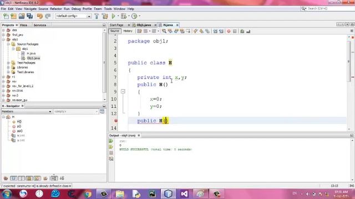Screen dimensions: 355x199
Task: Toggle Fully Qualified Names filter in Navigator
Action: pos(45,178)
